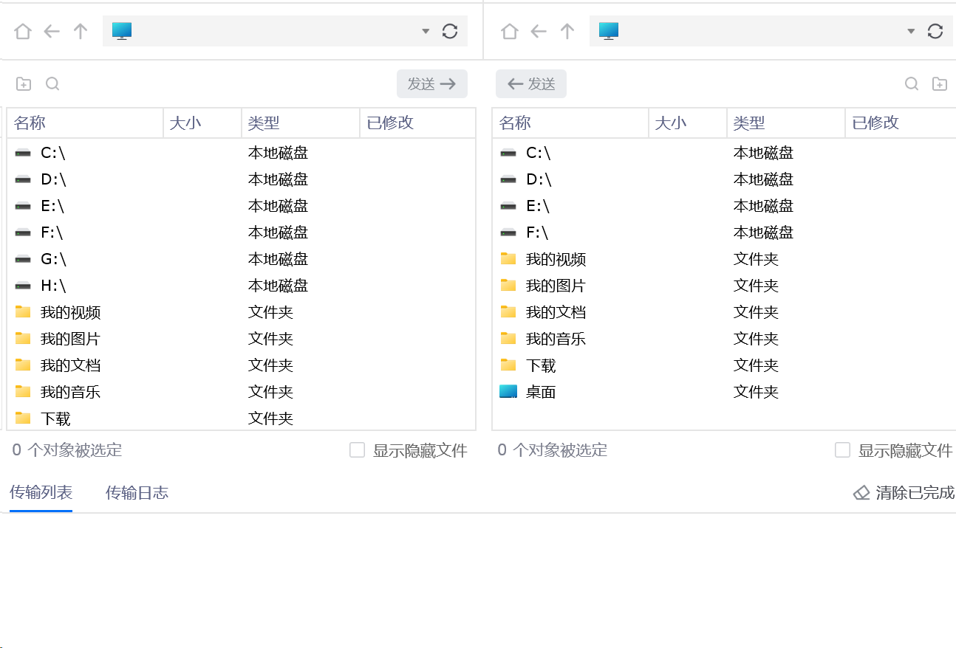Go up one level in right pane
956x648 pixels.
click(x=567, y=31)
